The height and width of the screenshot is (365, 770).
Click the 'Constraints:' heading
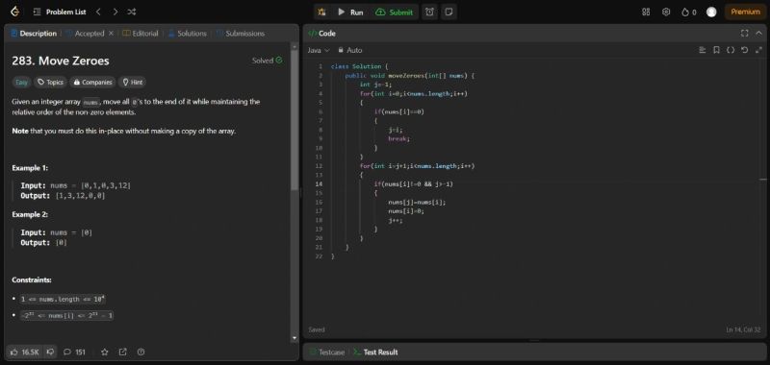32,280
